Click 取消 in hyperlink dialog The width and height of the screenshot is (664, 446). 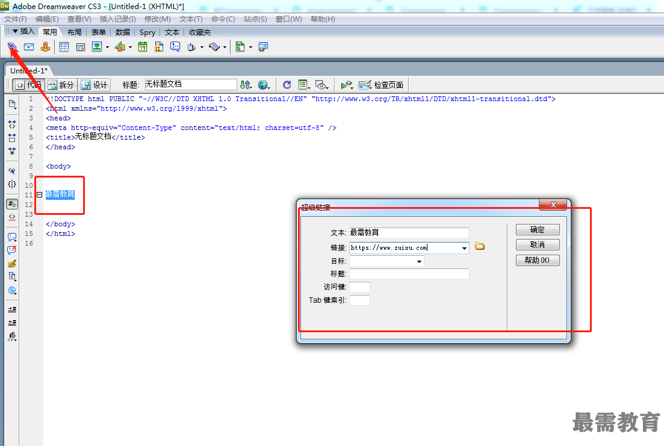pyautogui.click(x=538, y=245)
